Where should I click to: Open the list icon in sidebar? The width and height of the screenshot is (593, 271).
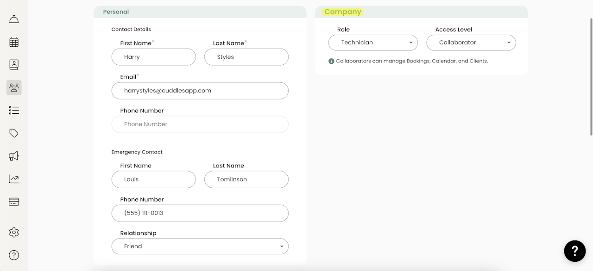click(14, 110)
